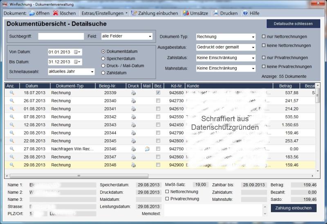This screenshot has width=327, height=224.
Task: Tick nur Privatrechnungen checkbox
Action: click(264, 57)
